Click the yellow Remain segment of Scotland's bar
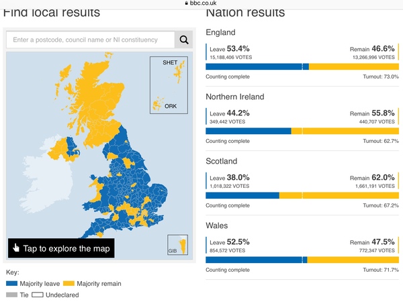Viewport: 403px width, 302px height. point(349,195)
